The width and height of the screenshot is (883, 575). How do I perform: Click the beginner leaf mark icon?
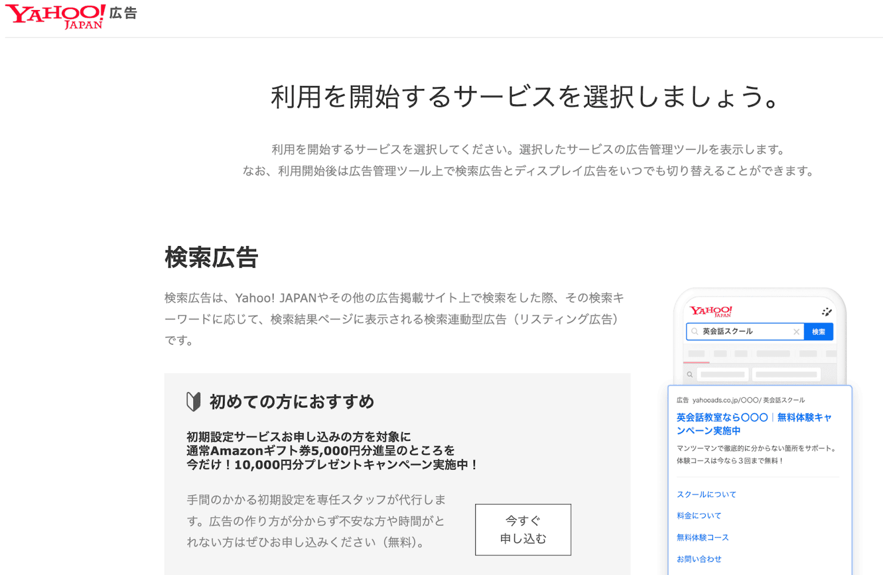[193, 401]
